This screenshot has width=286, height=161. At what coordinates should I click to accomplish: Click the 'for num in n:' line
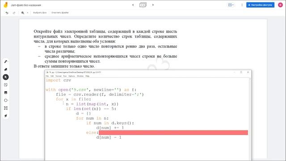click(x=93, y=118)
